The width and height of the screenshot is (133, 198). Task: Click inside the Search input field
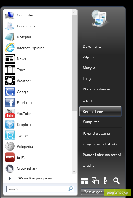pos(40,189)
